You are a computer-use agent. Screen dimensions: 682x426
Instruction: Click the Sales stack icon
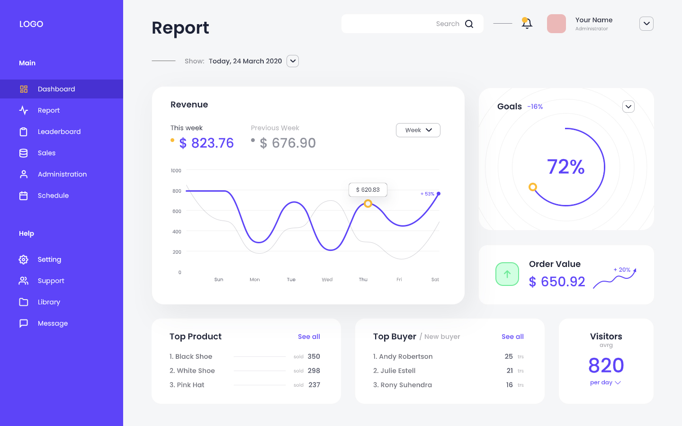[x=24, y=152]
